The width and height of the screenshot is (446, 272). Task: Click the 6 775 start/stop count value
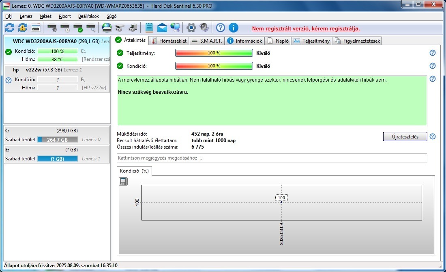[198, 147]
